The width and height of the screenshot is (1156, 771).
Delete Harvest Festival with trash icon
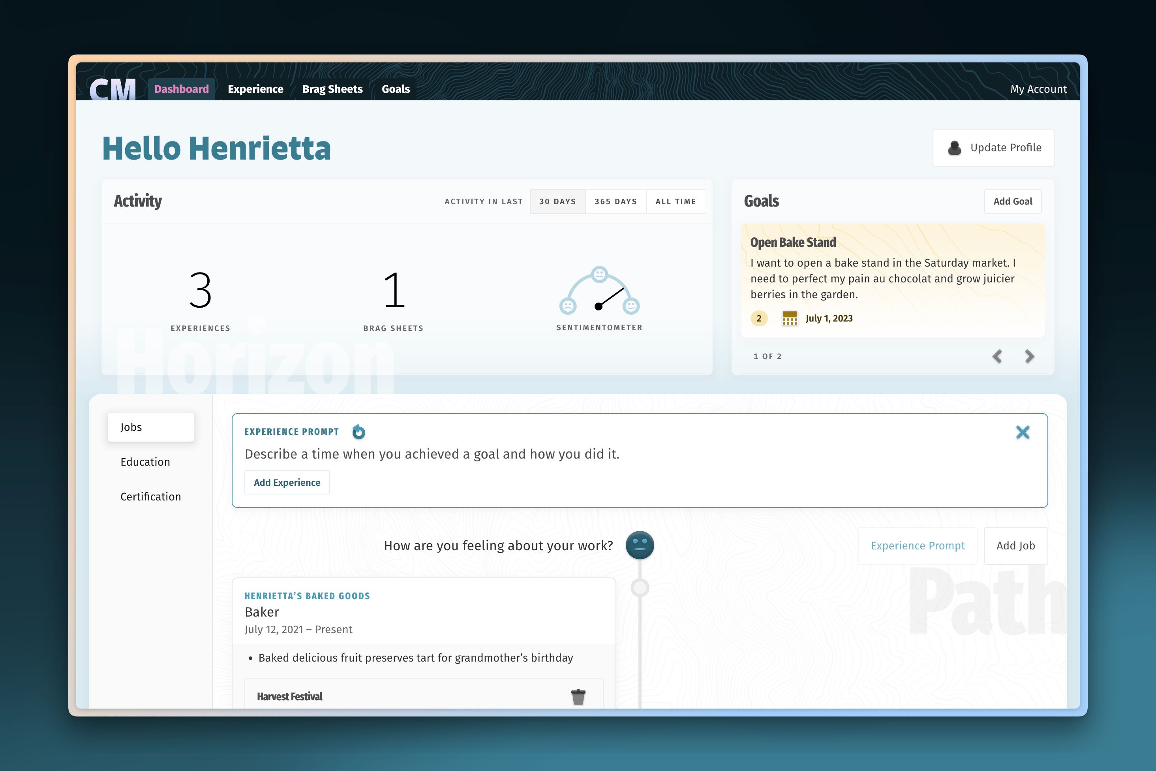578,696
